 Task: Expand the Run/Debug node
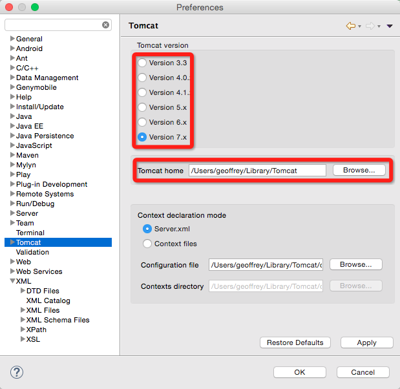pyautogui.click(x=12, y=204)
